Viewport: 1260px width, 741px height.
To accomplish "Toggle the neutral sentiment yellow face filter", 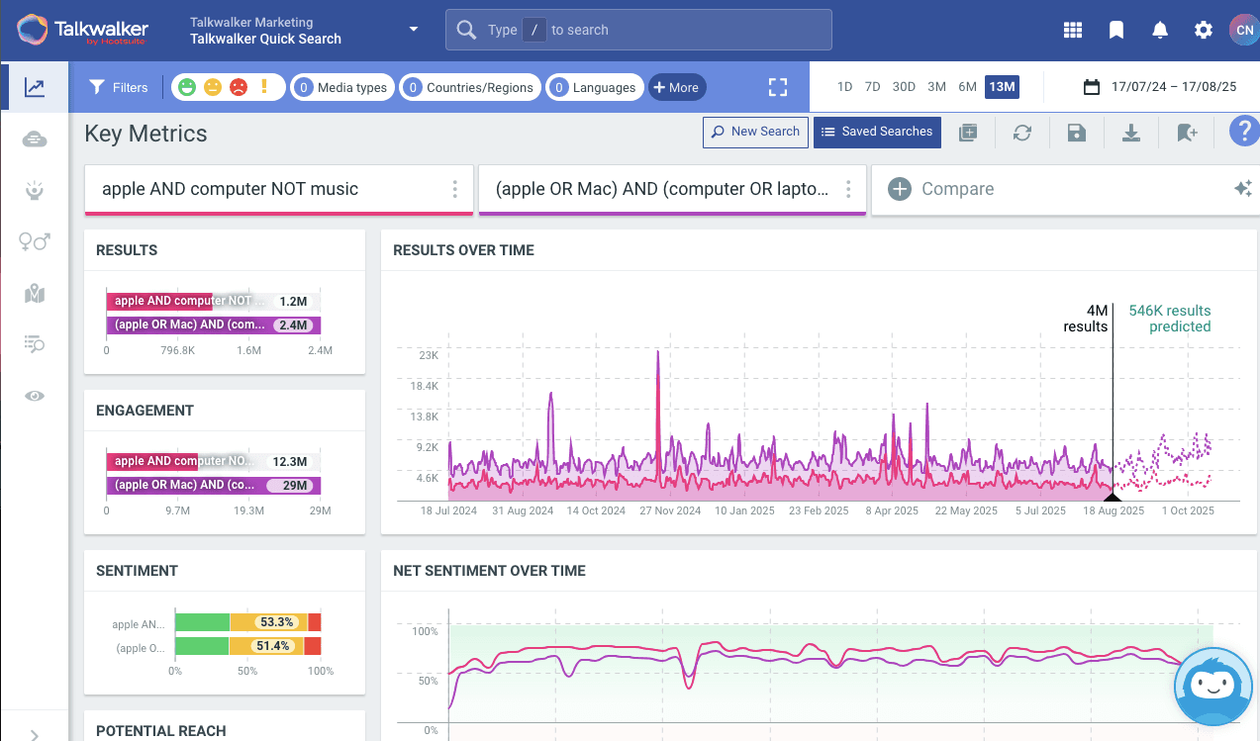I will pyautogui.click(x=213, y=87).
